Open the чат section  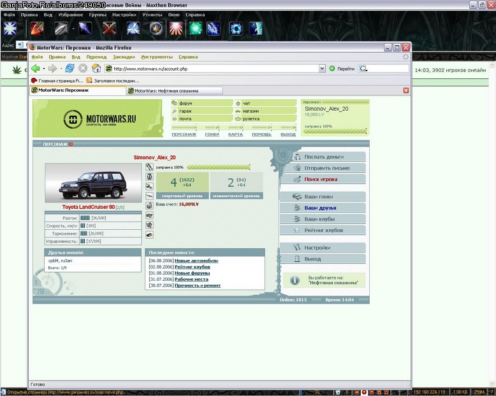(x=266, y=103)
